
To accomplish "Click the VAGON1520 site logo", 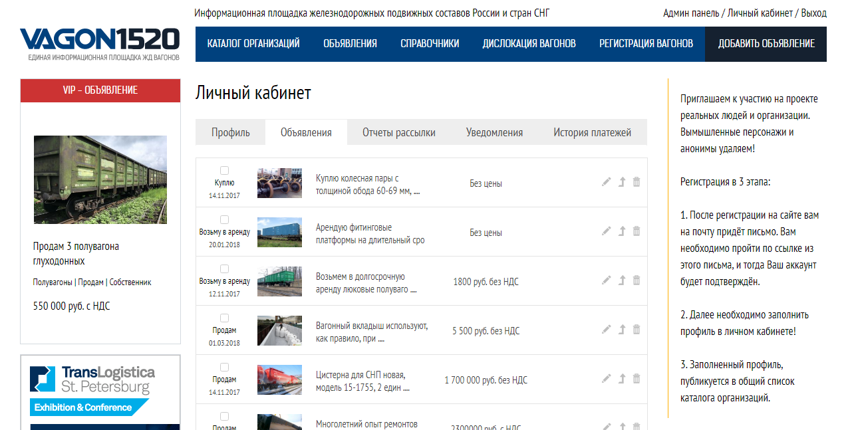I will 100,45.
